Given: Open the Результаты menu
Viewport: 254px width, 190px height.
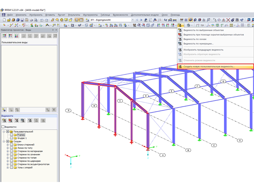Looking at the screenshot, I should [x=74, y=15].
